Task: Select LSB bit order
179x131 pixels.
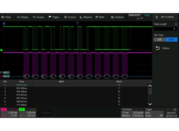Action: coord(159,40)
